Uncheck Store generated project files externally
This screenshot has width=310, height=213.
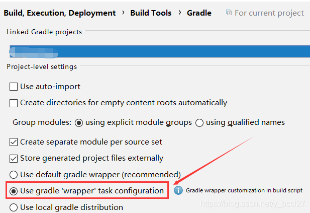point(14,159)
